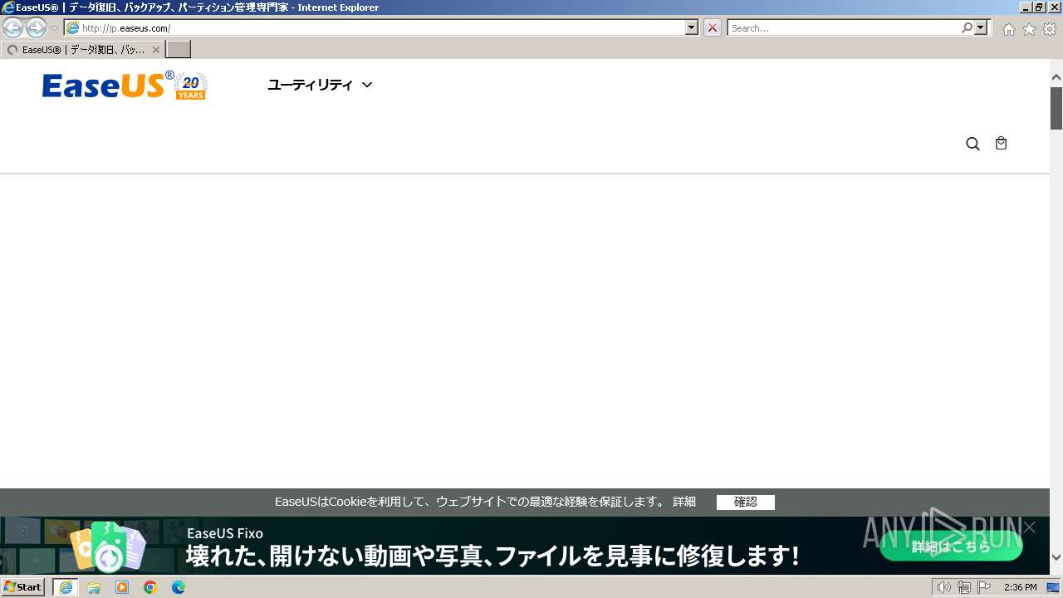The width and height of the screenshot is (1063, 598).
Task: Click the browser Forward arrow button
Action: coord(36,28)
